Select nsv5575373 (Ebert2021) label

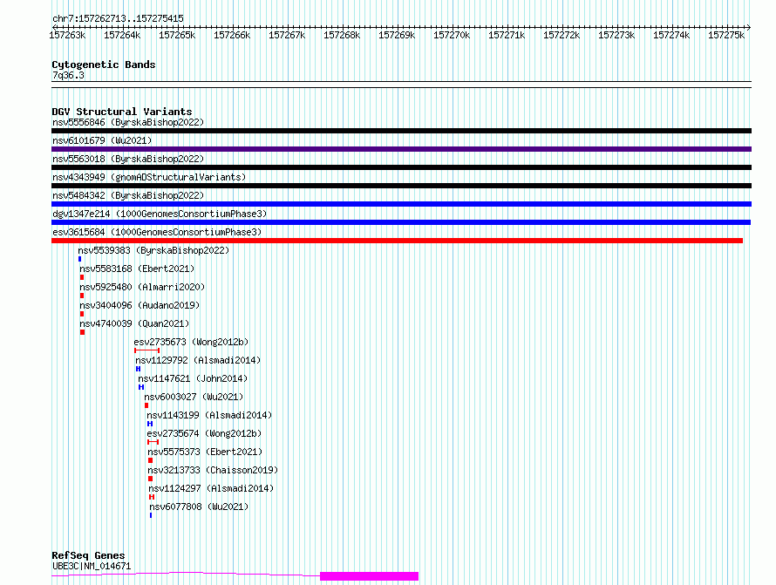pos(205,452)
